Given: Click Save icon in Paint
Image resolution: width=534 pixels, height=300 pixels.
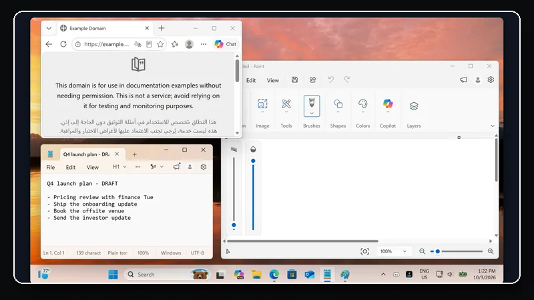Looking at the screenshot, I should (294, 80).
